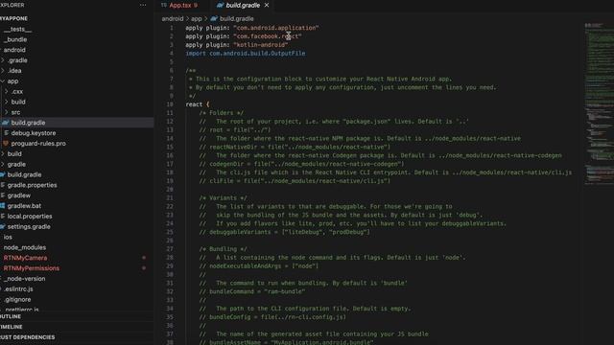The image size is (614, 345).
Task: Open settings.gradle file
Action: tap(29, 226)
